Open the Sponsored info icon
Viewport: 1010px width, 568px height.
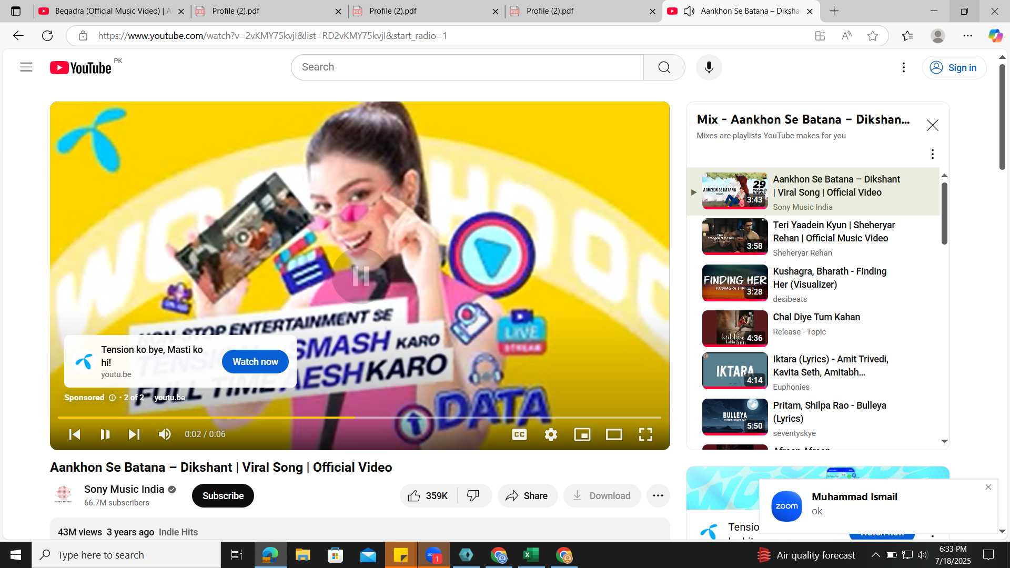(112, 398)
